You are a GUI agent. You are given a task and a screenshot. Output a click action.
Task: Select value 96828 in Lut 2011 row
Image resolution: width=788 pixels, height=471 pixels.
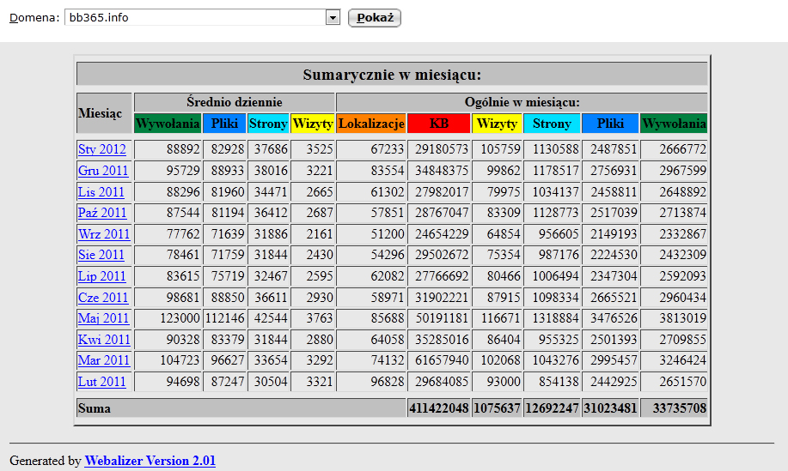(388, 382)
